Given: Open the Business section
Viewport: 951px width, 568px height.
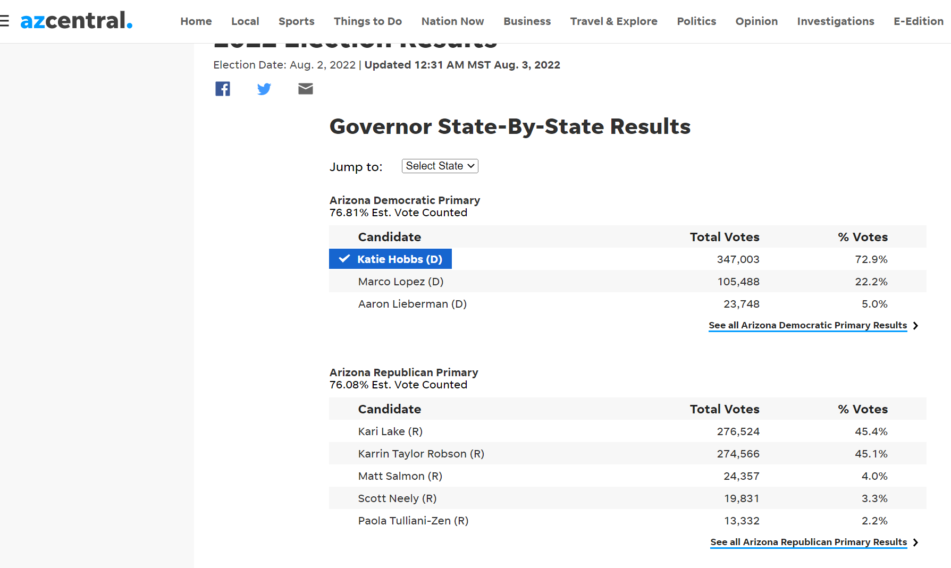Looking at the screenshot, I should [x=527, y=21].
